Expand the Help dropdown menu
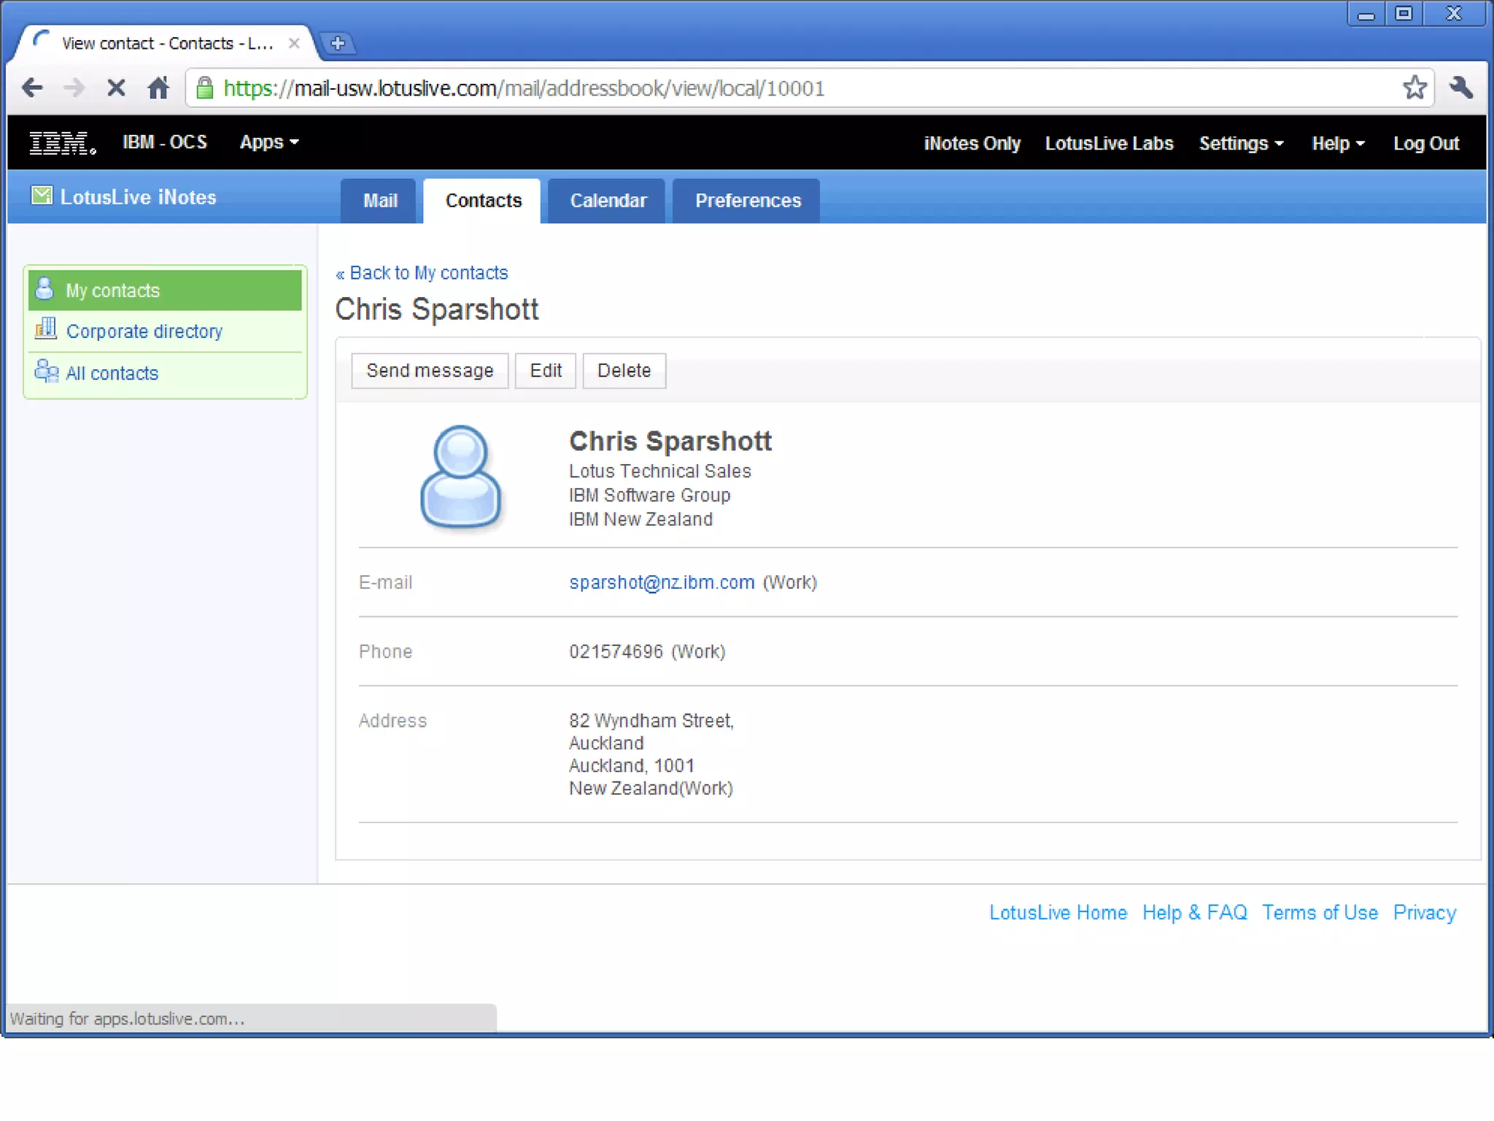The image size is (1494, 1121). point(1337,143)
